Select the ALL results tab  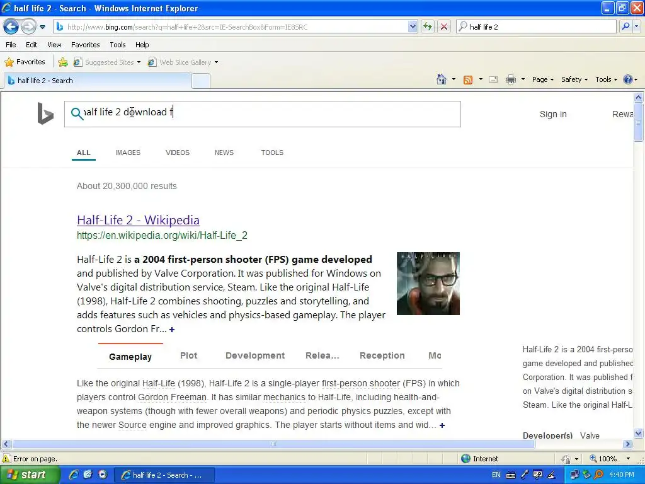point(84,153)
